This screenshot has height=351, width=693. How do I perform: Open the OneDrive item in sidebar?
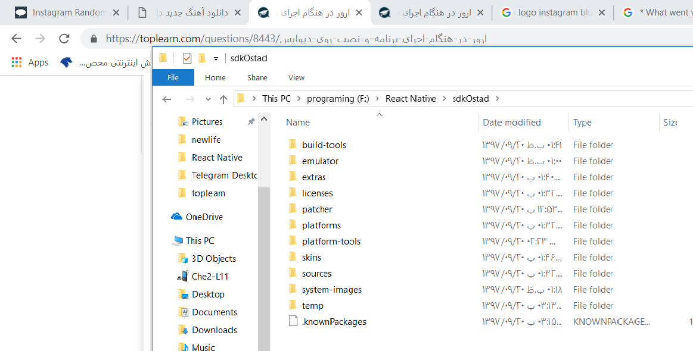point(204,217)
